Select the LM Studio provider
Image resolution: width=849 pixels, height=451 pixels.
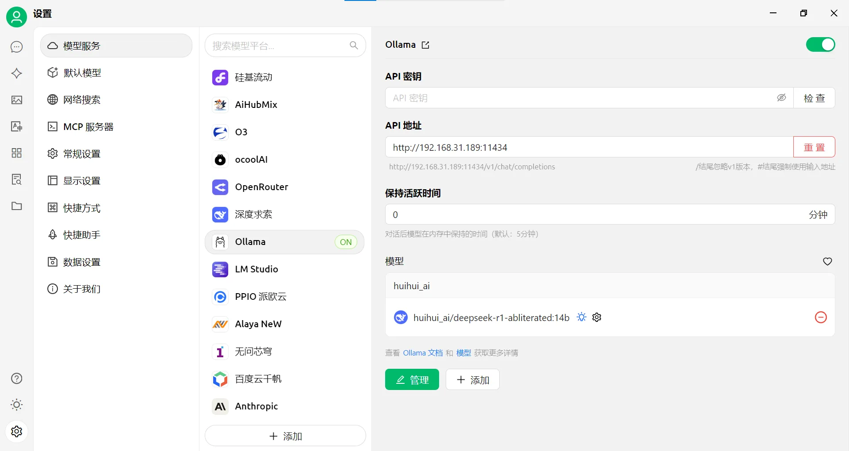tap(284, 269)
